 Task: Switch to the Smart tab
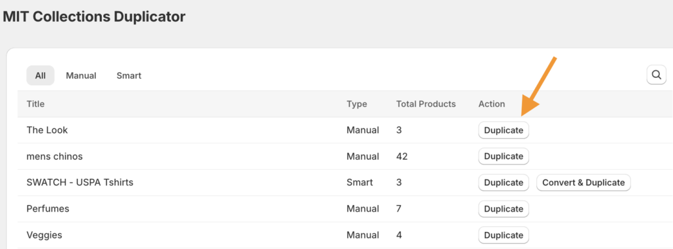[129, 76]
